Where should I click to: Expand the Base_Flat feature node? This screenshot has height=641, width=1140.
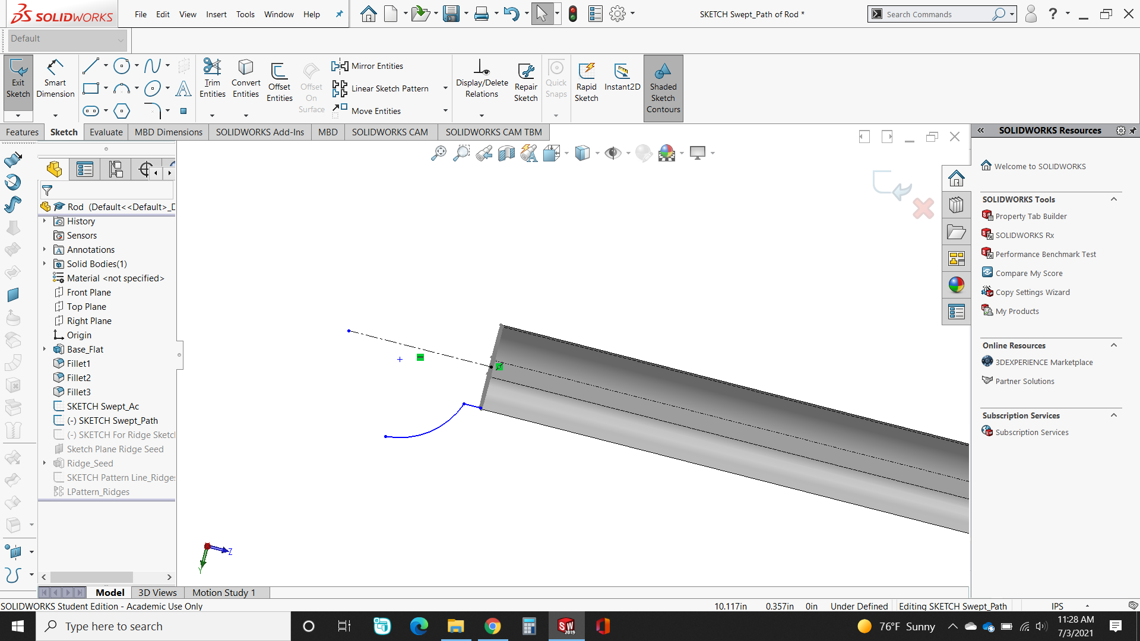45,349
